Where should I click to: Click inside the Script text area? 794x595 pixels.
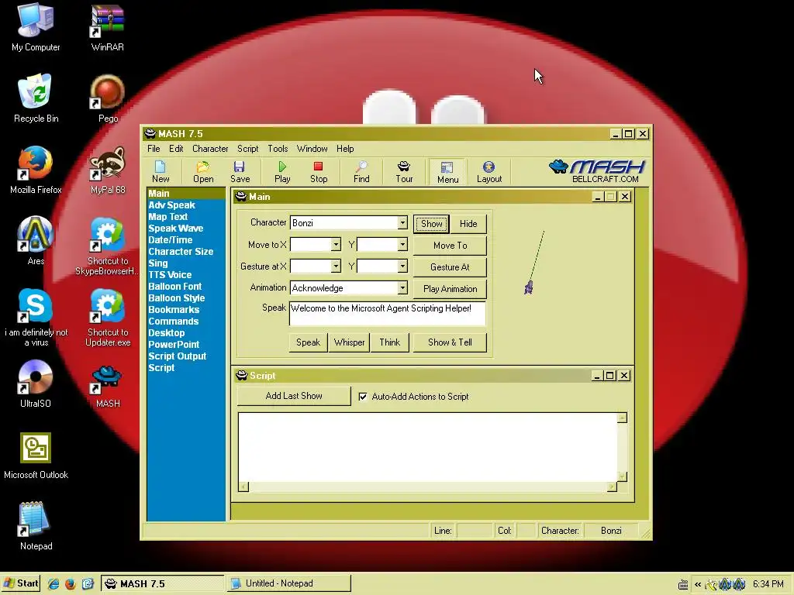click(428, 447)
